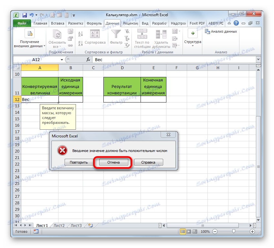
Task: Switch to the Главная ribbon tab
Action: click(x=40, y=23)
